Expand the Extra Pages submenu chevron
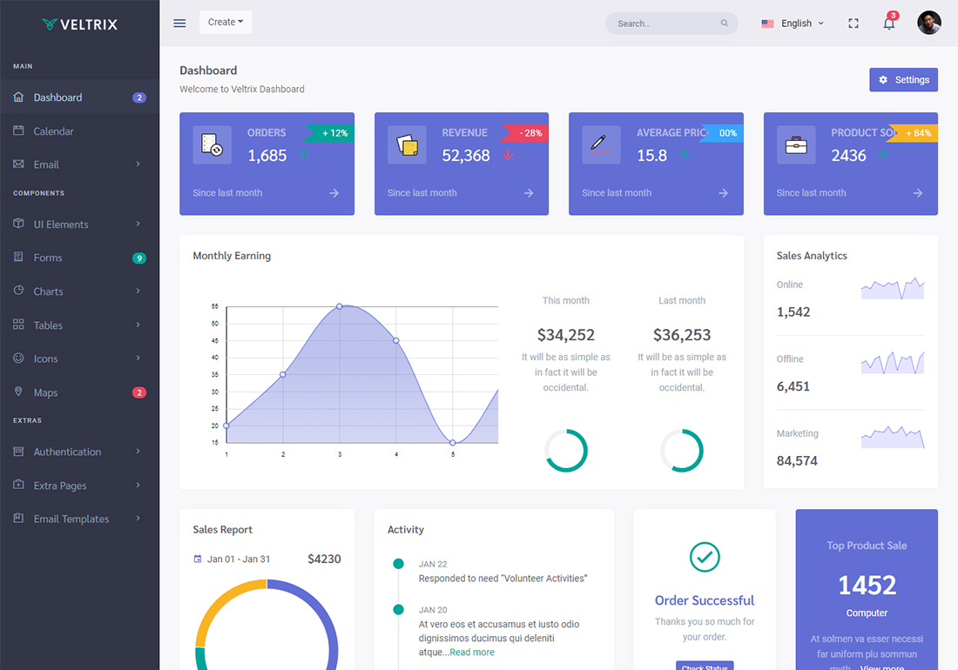Viewport: 958px width, 670px height. (138, 486)
